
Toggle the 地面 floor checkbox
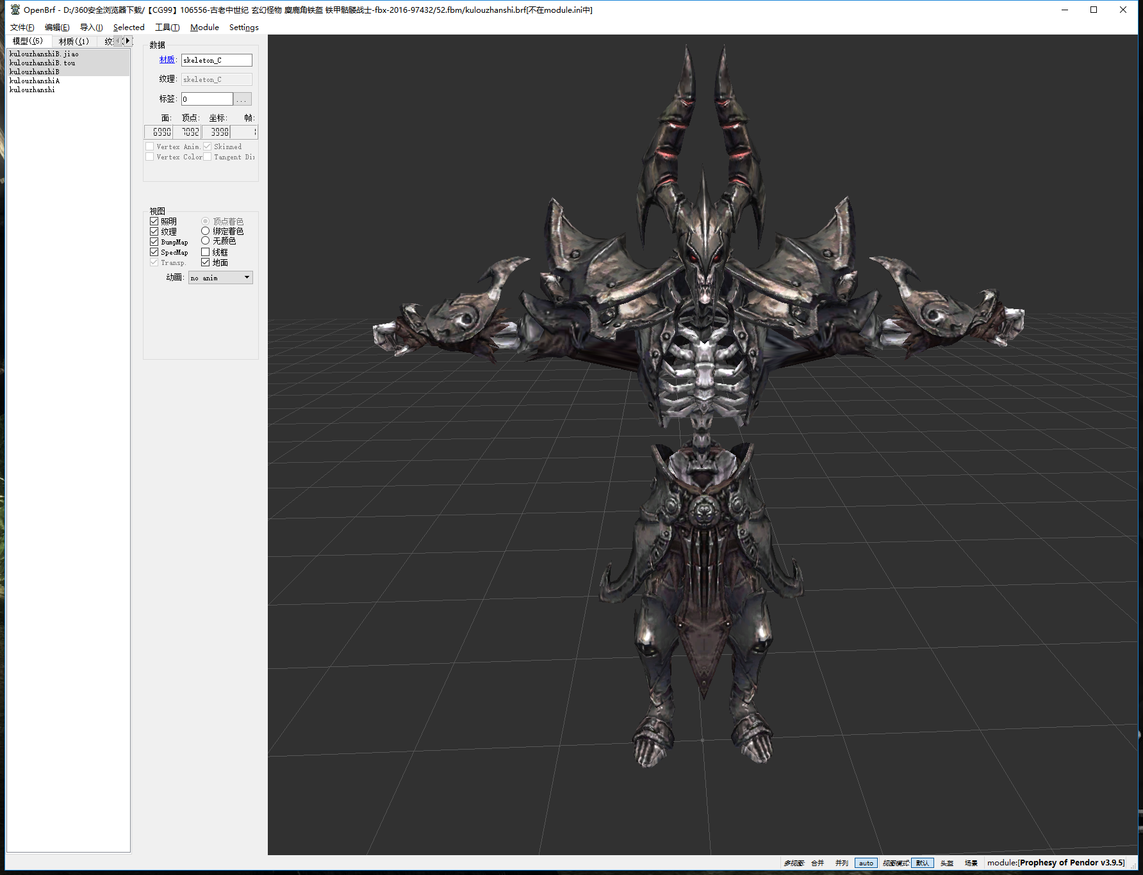click(x=206, y=262)
